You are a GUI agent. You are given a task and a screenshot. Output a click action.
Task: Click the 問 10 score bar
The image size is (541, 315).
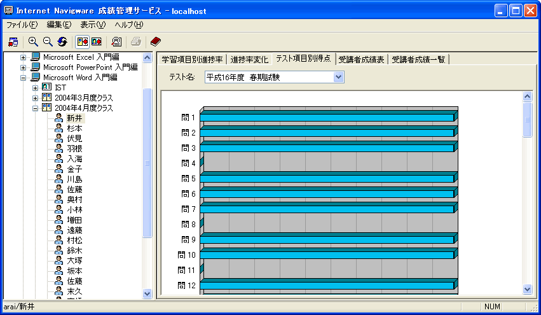pos(329,253)
